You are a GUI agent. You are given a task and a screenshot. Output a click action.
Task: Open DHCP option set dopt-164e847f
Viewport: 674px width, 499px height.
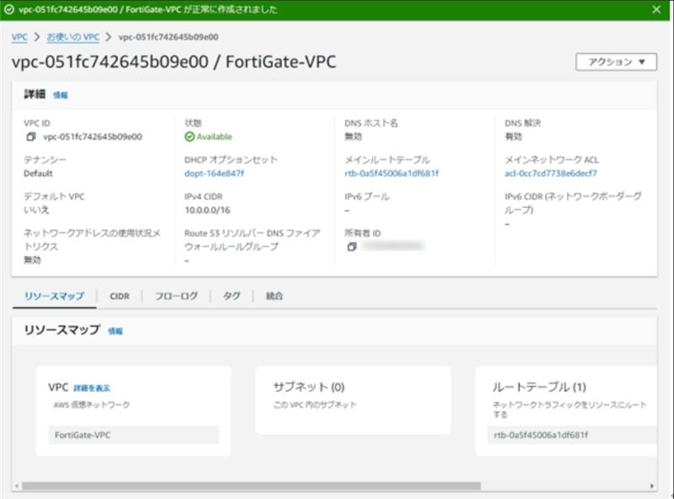pos(214,174)
